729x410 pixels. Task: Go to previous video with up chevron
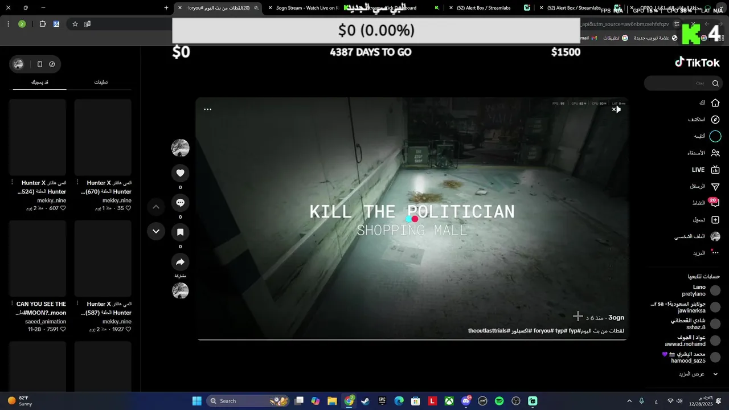pos(156,207)
